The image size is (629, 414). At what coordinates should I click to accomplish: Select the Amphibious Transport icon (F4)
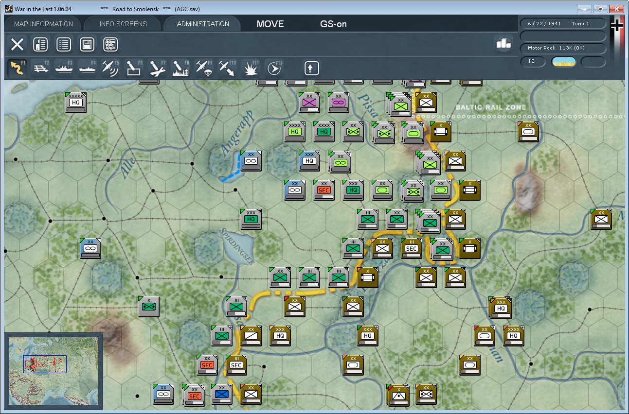click(87, 68)
